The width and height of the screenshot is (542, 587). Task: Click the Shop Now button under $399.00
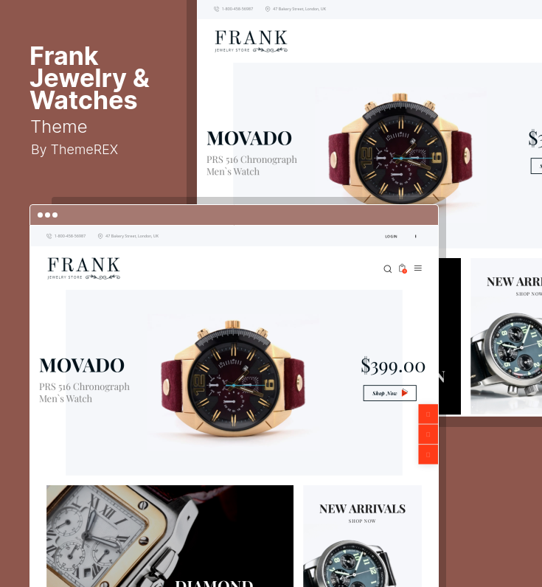(x=389, y=393)
